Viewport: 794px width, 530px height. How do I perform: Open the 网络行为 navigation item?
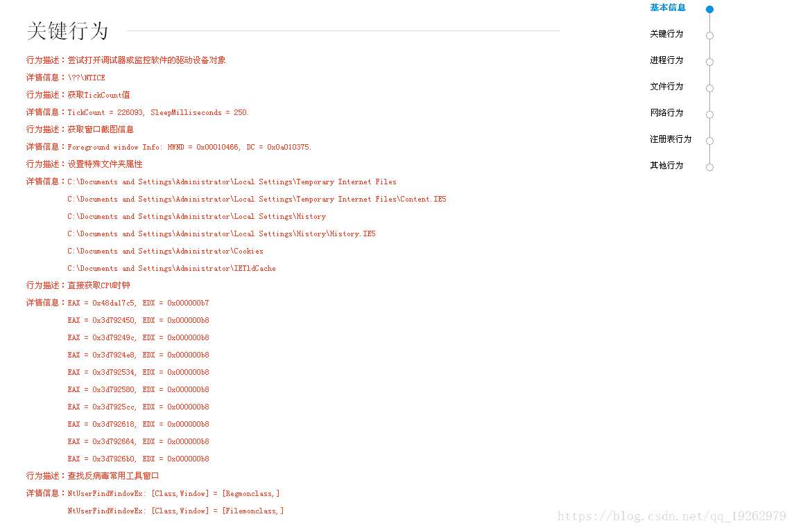[x=666, y=113]
